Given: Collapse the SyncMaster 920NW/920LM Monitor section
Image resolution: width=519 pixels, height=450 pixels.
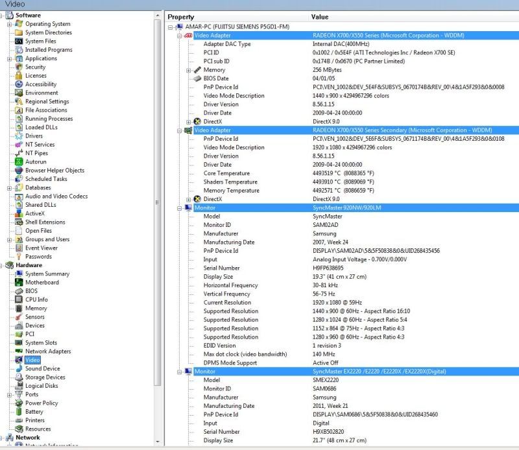Looking at the screenshot, I should click(180, 208).
